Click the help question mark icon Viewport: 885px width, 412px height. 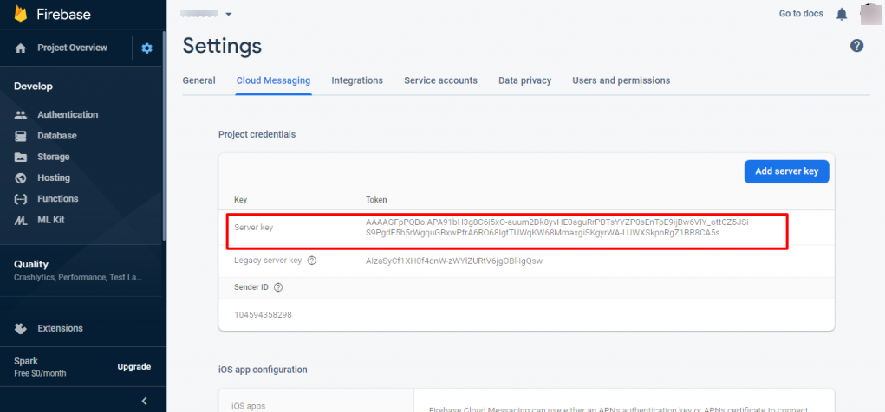pyautogui.click(x=856, y=46)
